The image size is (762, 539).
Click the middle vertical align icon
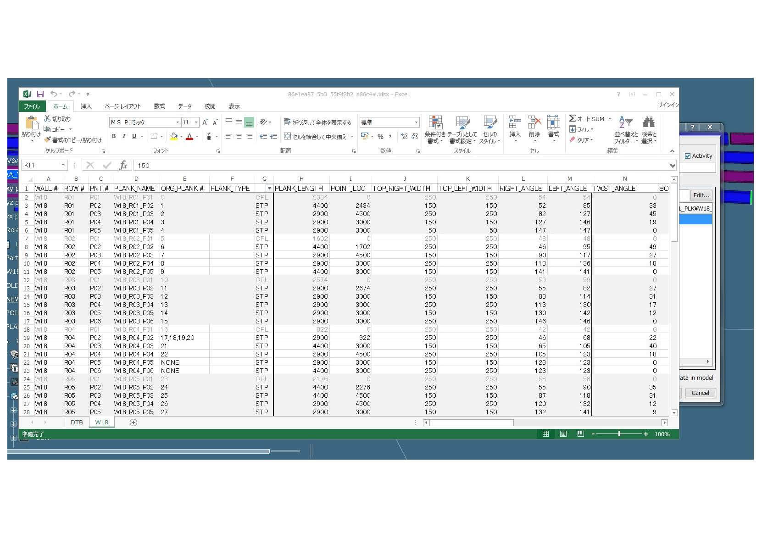[239, 122]
